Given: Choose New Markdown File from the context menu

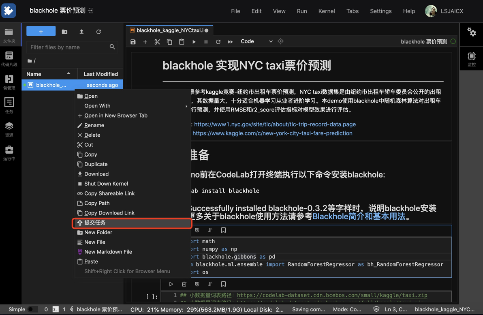Looking at the screenshot, I should pyautogui.click(x=133, y=252).
